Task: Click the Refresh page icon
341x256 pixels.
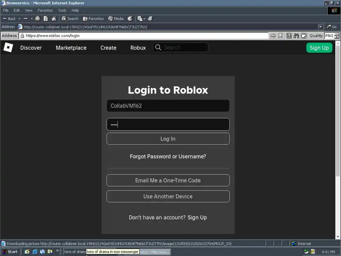Action: pyautogui.click(x=46, y=19)
